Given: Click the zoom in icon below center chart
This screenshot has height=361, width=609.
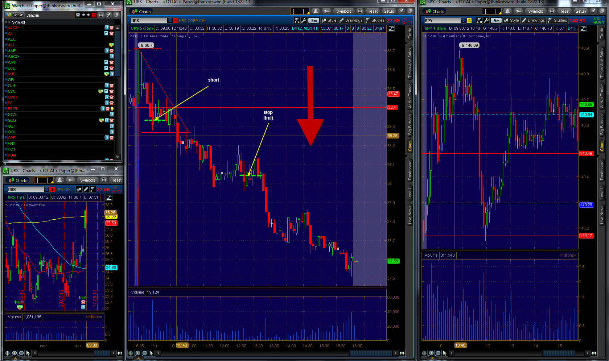Looking at the screenshot, I should coord(138,353).
